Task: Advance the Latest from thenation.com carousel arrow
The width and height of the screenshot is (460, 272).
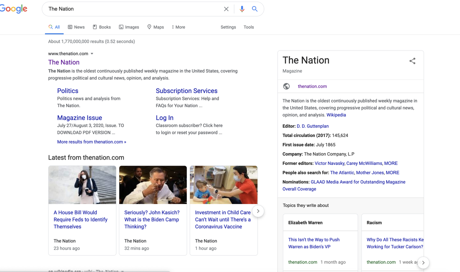Action: tap(258, 211)
